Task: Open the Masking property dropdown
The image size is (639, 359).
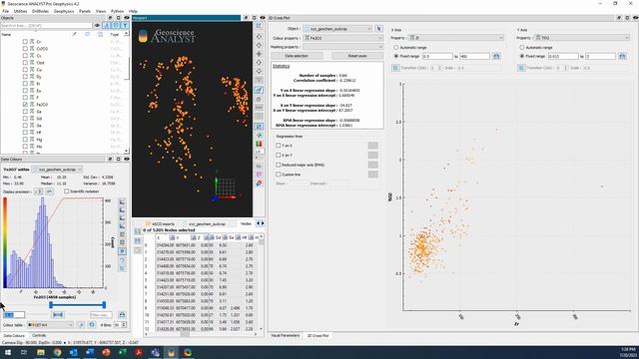Action: click(343, 47)
